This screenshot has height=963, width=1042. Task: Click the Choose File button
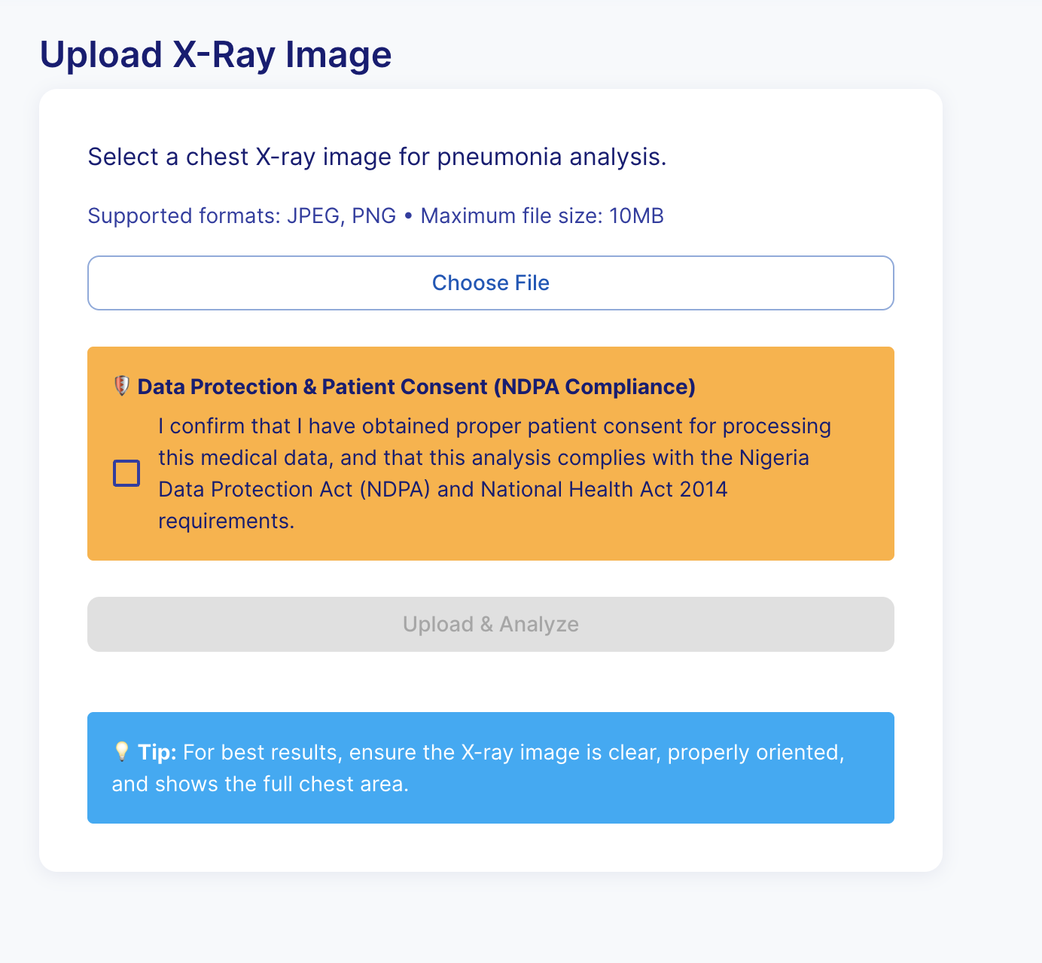point(490,283)
